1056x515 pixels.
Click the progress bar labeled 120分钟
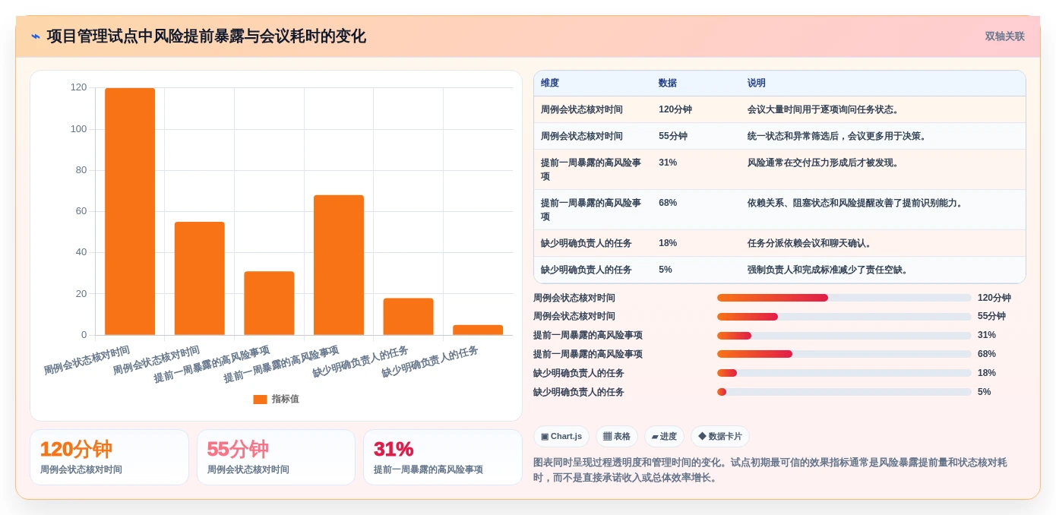tap(844, 298)
